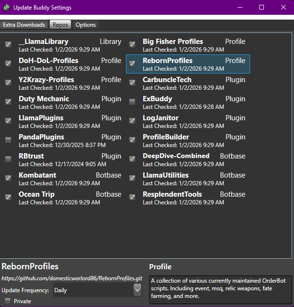
Task: Click the Update Buddy app icon in title bar
Action: point(7,8)
